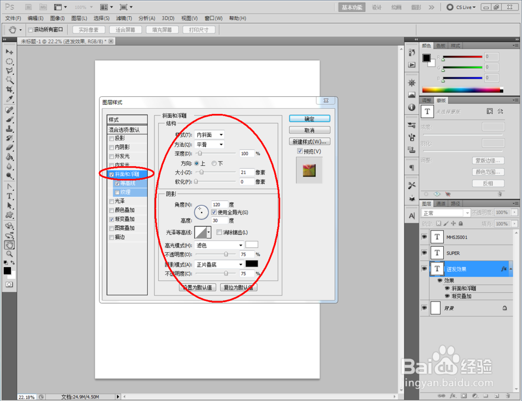522x401 pixels.
Task: Open the gloss contour picker arrow
Action: [209, 232]
